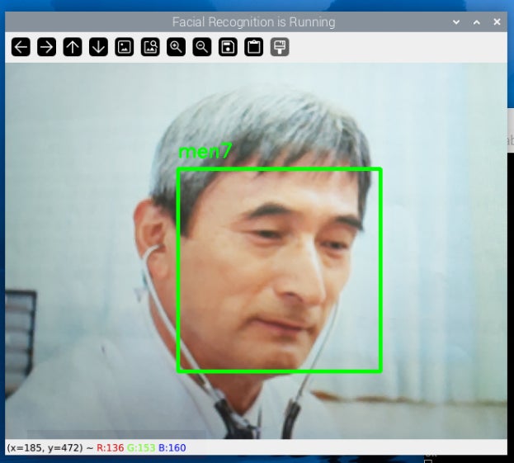The image size is (514, 463).
Task: Click the pan left arrow icon
Action: (21, 47)
